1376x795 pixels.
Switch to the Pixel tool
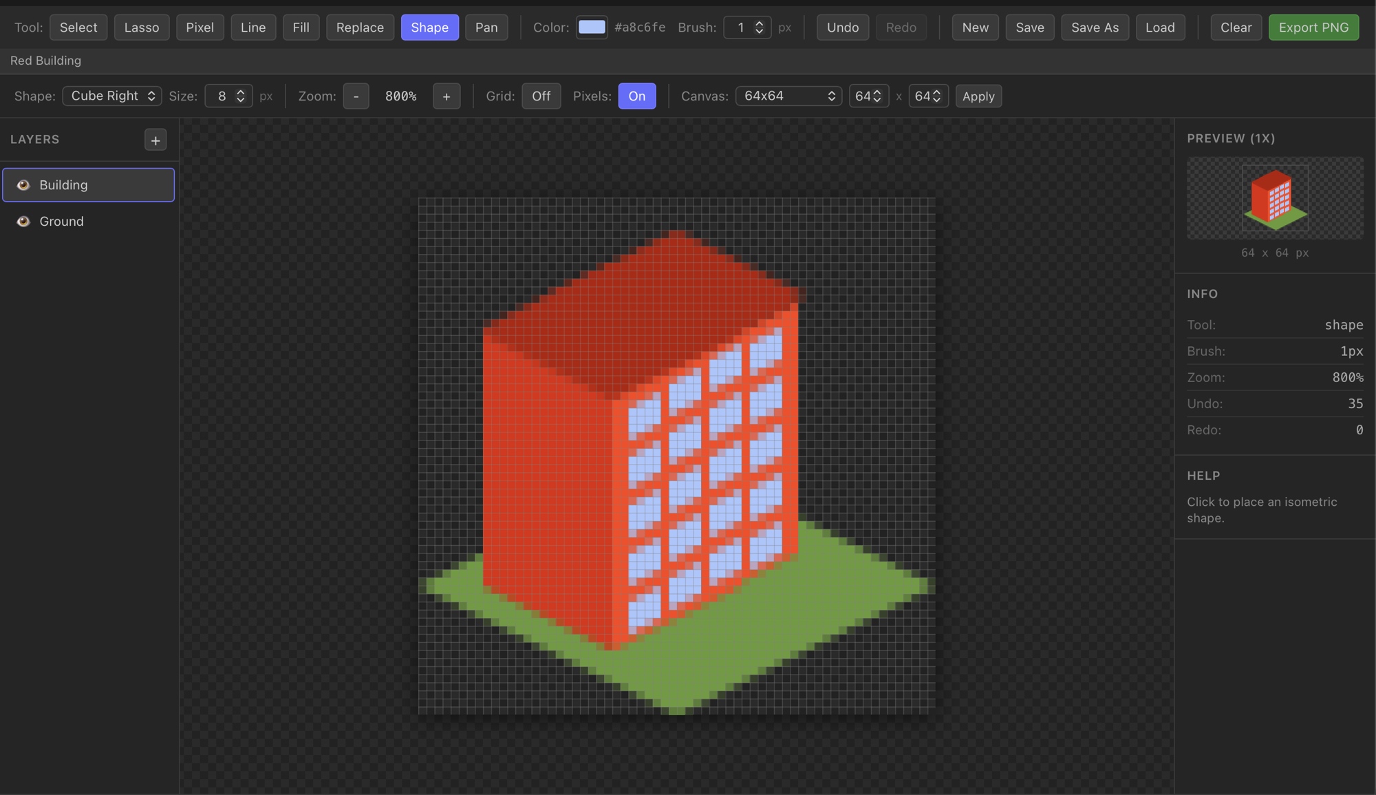click(200, 28)
